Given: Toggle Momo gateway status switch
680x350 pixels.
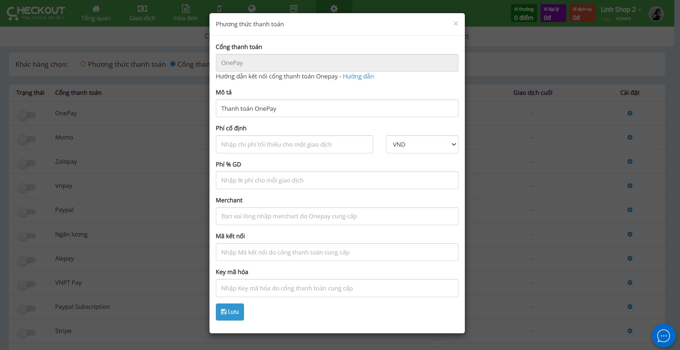Looking at the screenshot, I should click(x=27, y=139).
